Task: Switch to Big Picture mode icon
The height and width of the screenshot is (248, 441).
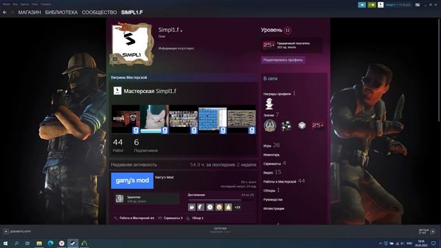Action: [x=418, y=5]
